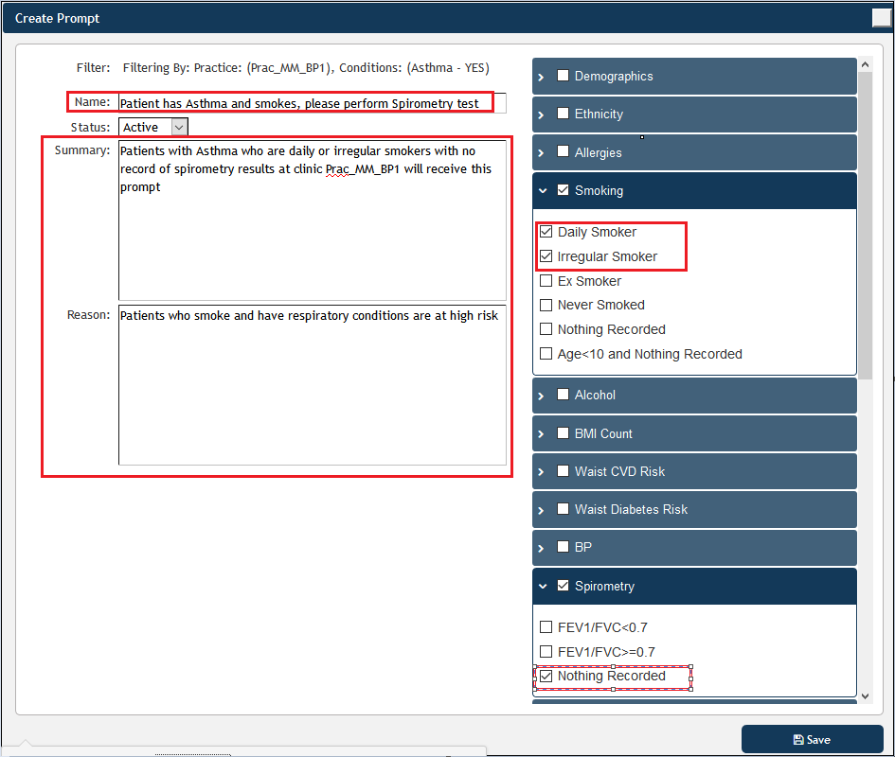Uncheck the Spirometry section checkbox
The height and width of the screenshot is (757, 895).
563,586
